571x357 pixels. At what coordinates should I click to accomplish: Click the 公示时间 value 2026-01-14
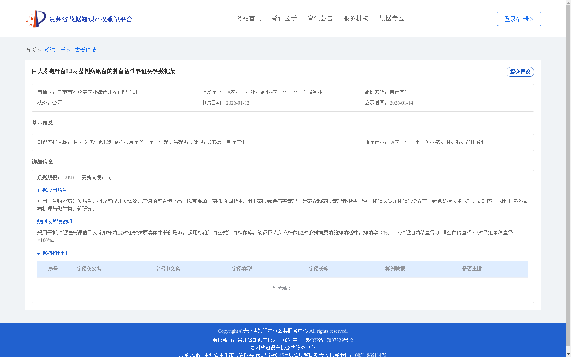[401, 103]
